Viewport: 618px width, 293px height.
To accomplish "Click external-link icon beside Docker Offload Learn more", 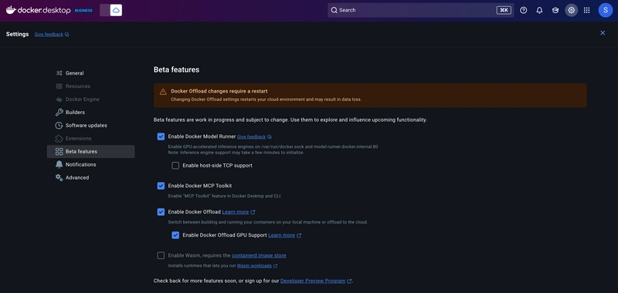I will (x=253, y=212).
